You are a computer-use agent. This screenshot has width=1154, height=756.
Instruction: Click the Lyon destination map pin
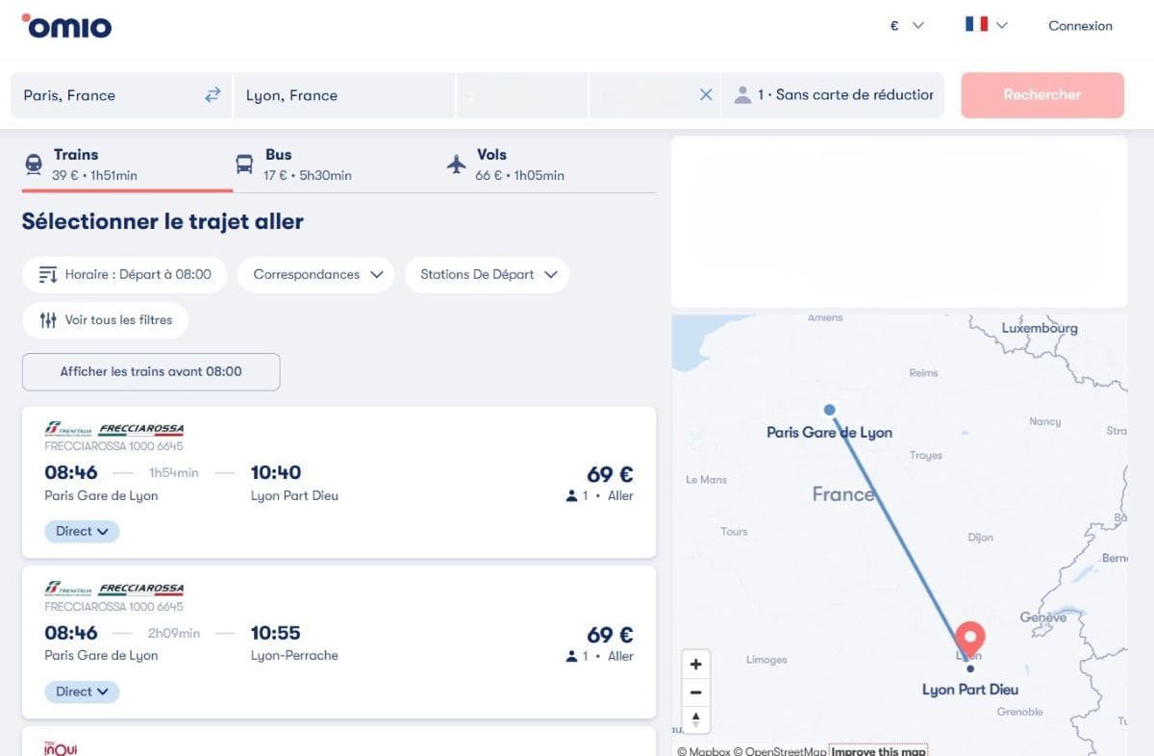(970, 638)
